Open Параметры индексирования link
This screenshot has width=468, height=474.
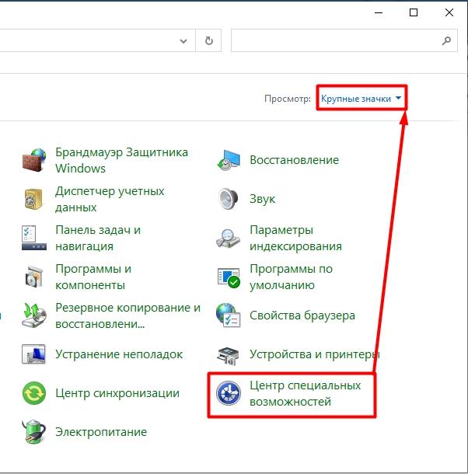[295, 238]
